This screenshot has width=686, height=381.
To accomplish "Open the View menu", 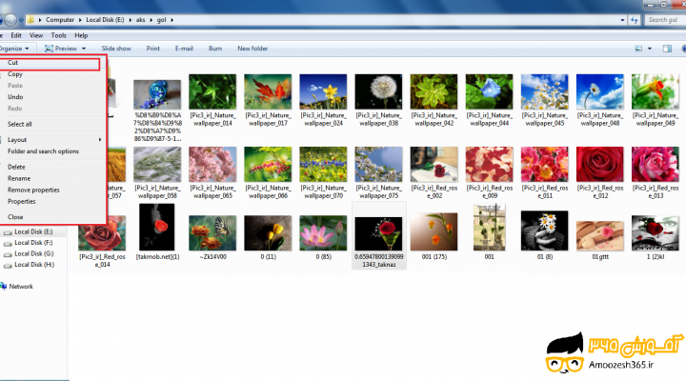I will [x=36, y=35].
